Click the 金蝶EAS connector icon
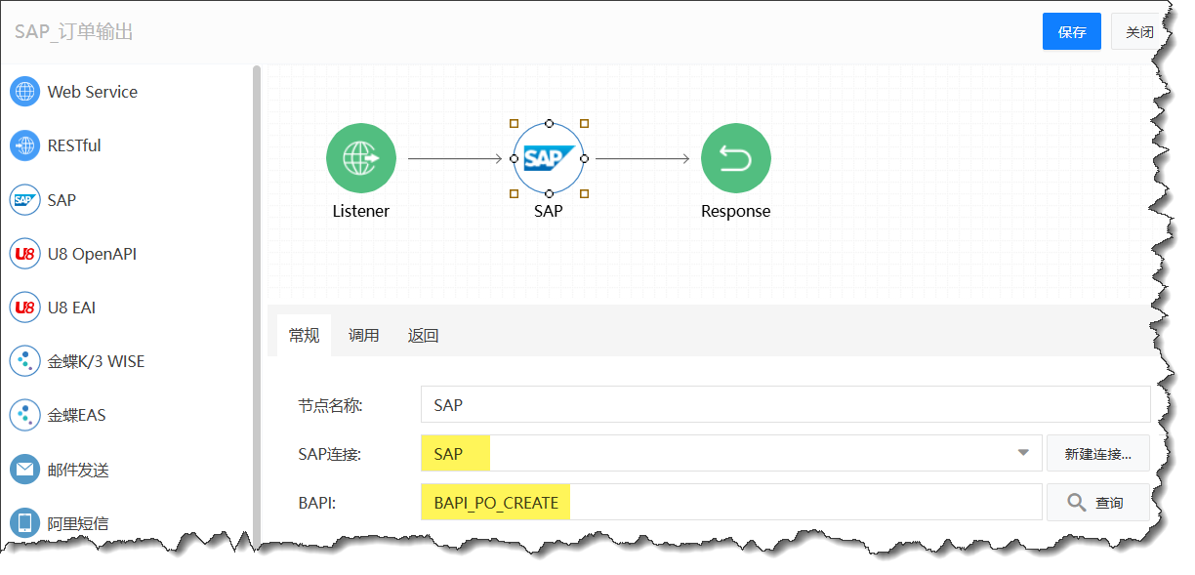 coord(24,415)
